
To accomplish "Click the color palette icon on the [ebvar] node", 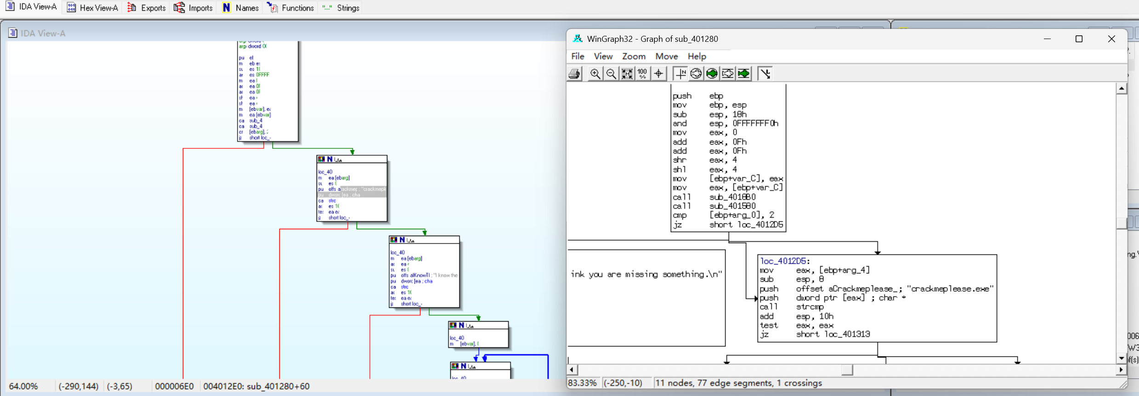I will click(453, 325).
